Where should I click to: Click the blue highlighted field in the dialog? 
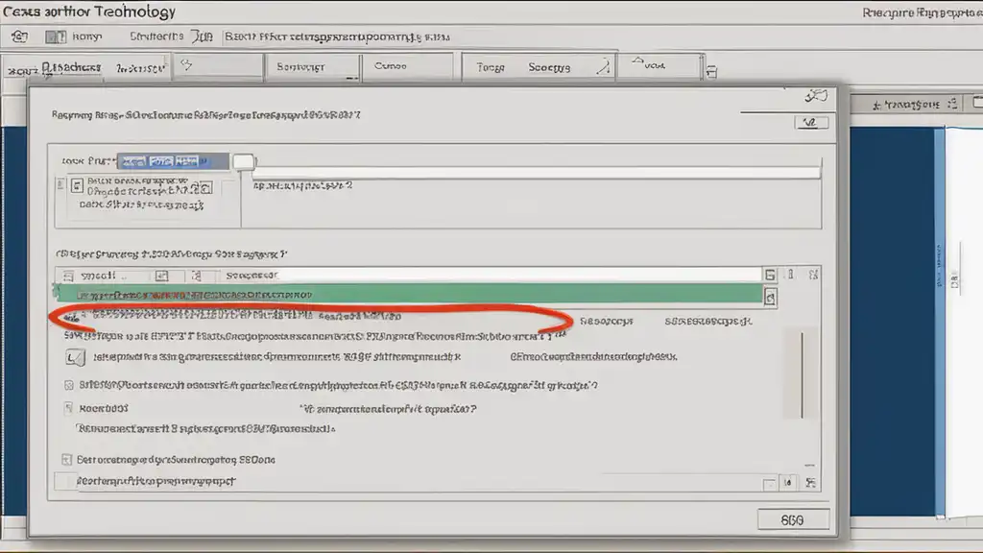point(173,161)
